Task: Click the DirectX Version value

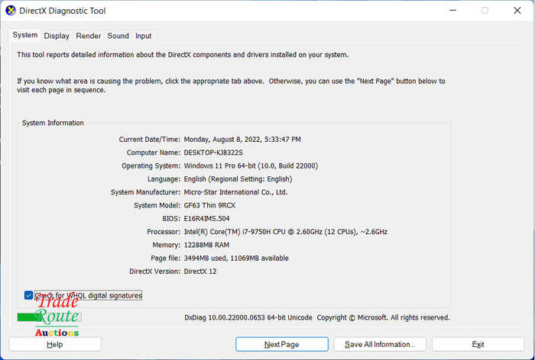Action: click(x=200, y=272)
